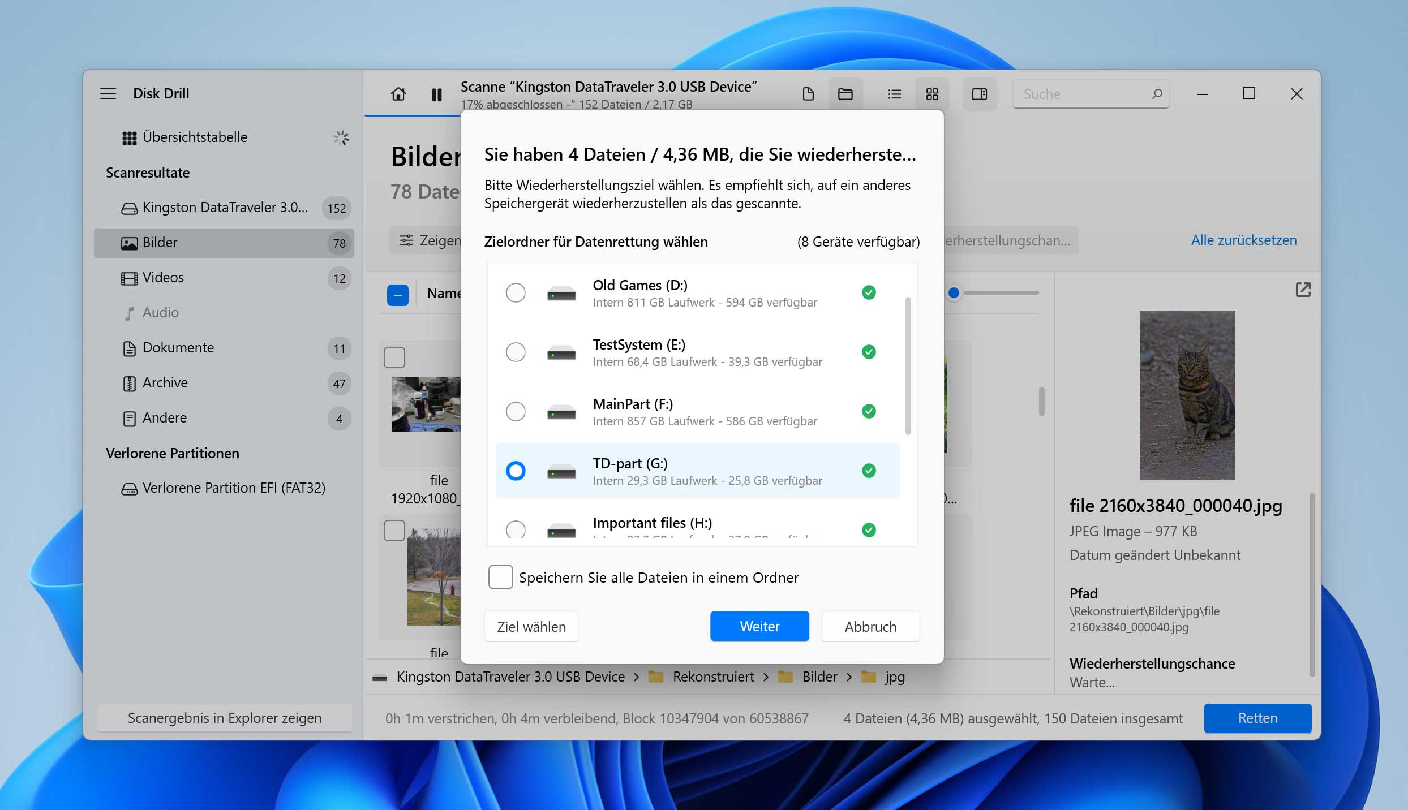1408x810 pixels.
Task: Click the Retten recover button
Action: click(x=1257, y=718)
